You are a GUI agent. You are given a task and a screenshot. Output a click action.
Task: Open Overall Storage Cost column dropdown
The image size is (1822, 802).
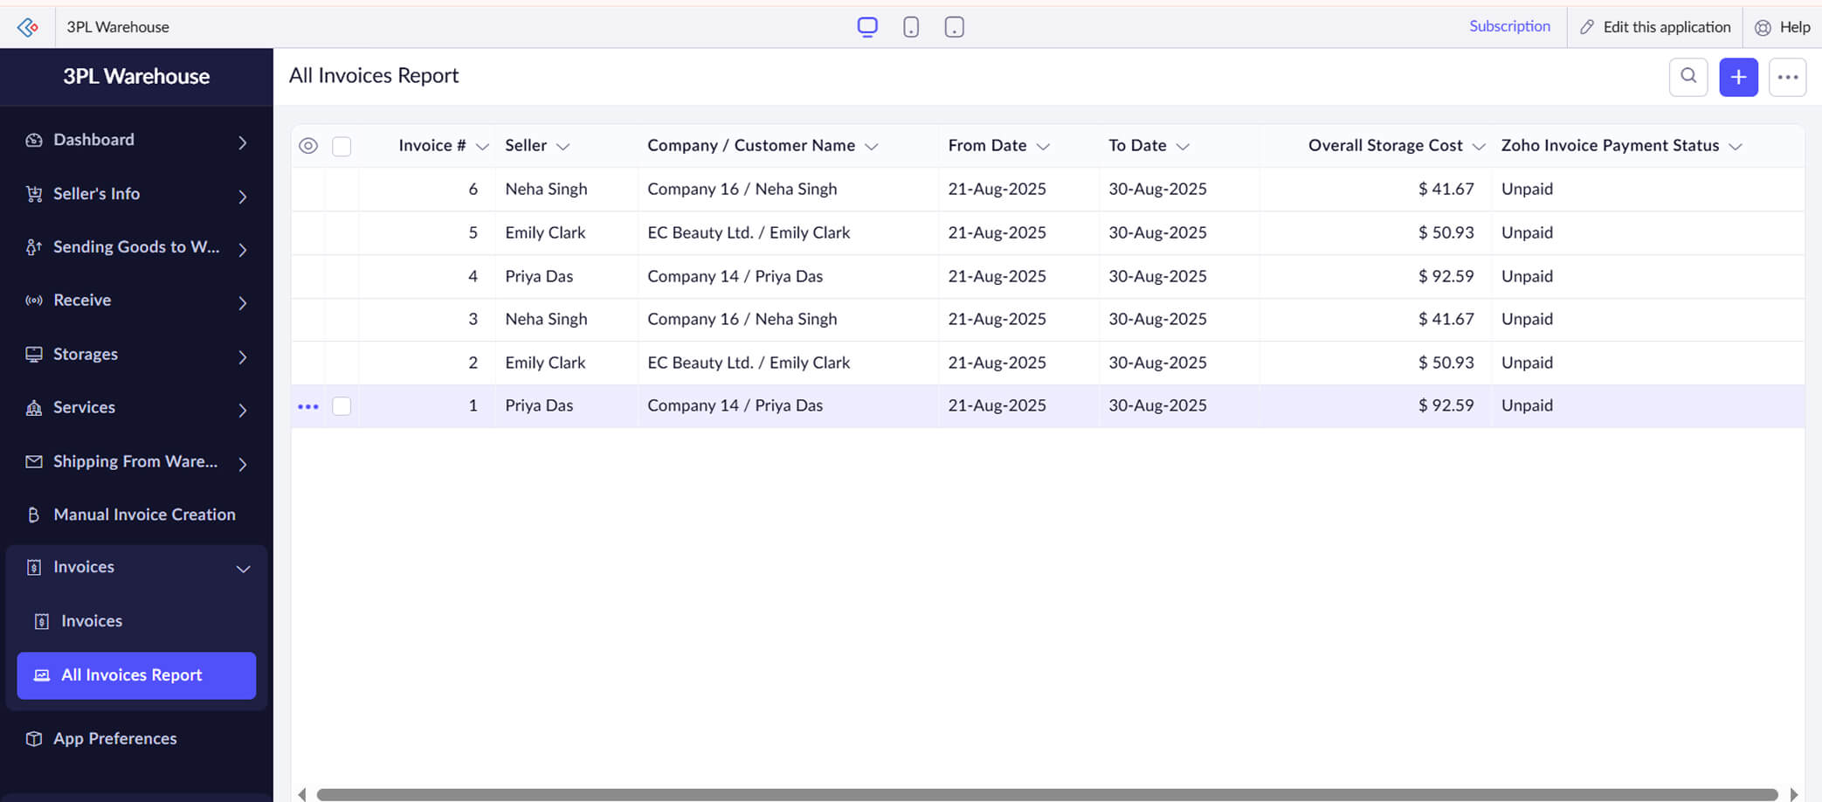point(1478,147)
